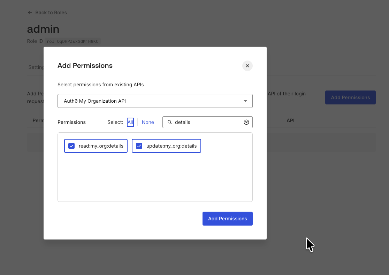Click the Permissions column header
This screenshot has height=275, width=389.
(x=38, y=120)
